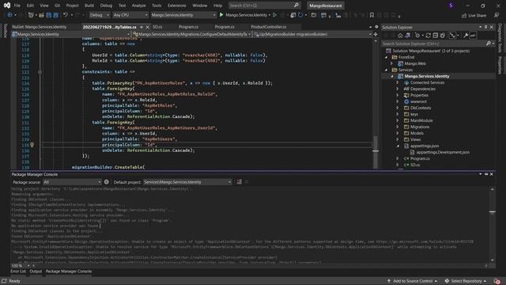This screenshot has height=285, width=506.
Task: Switch to the ProductController.cs tab
Action: [269, 27]
